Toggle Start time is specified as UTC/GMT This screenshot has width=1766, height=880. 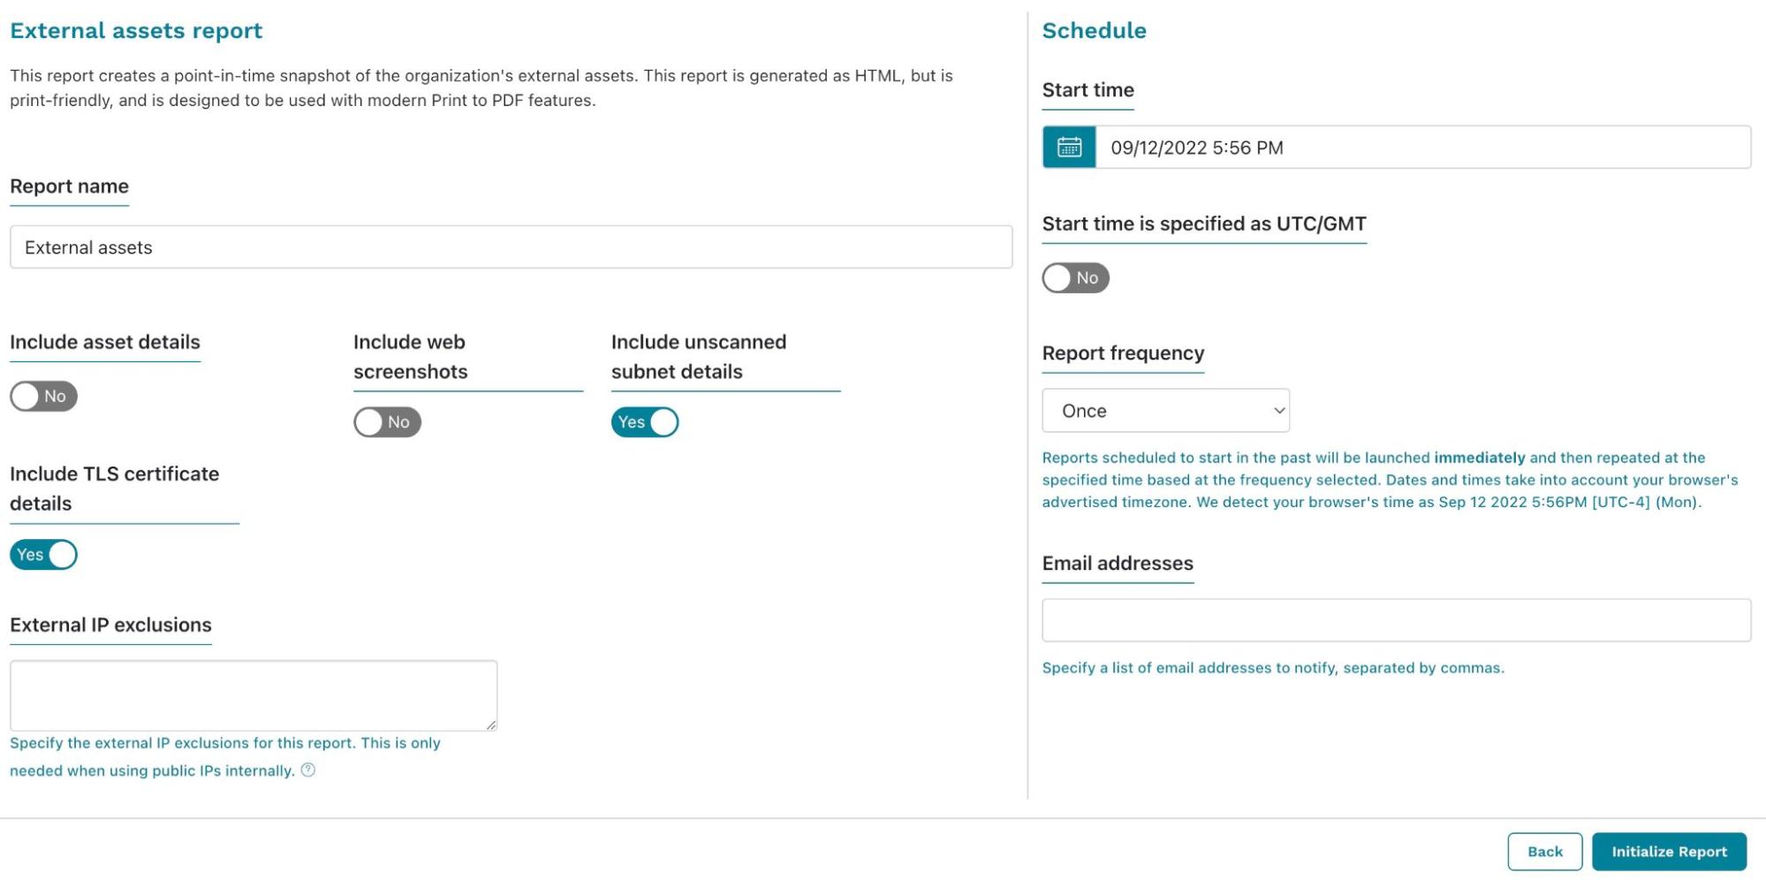tap(1075, 278)
